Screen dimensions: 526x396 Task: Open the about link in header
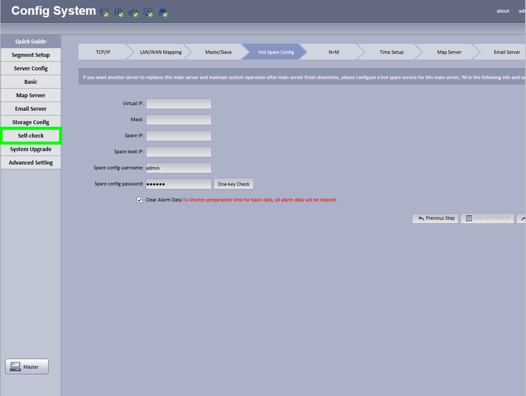click(502, 11)
